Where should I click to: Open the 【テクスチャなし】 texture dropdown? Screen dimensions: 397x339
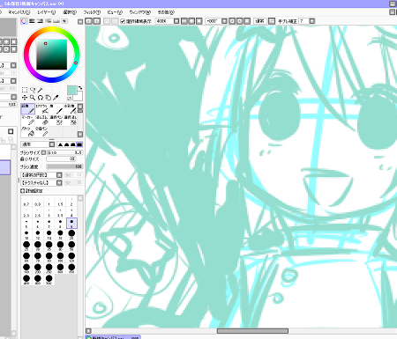pos(41,183)
